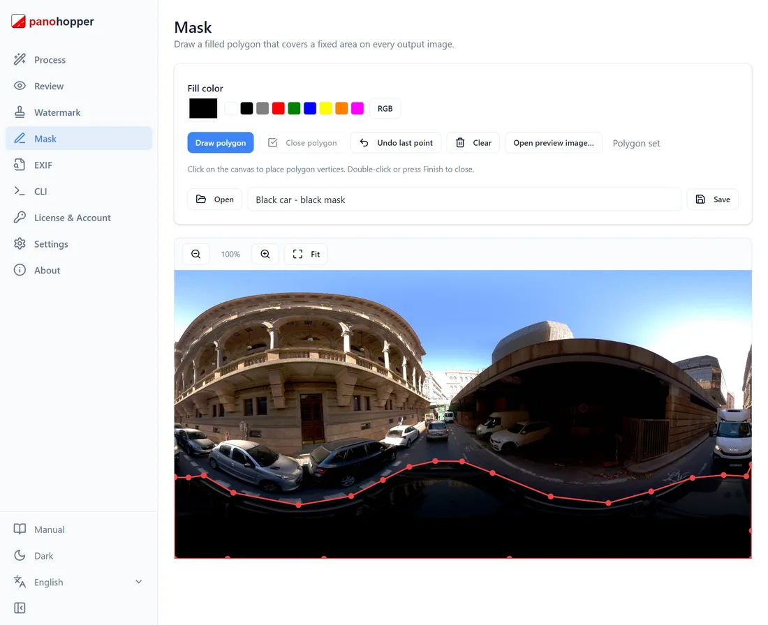This screenshot has width=768, height=625.
Task: Collapse the sidebar panel icon
Action: tap(20, 608)
